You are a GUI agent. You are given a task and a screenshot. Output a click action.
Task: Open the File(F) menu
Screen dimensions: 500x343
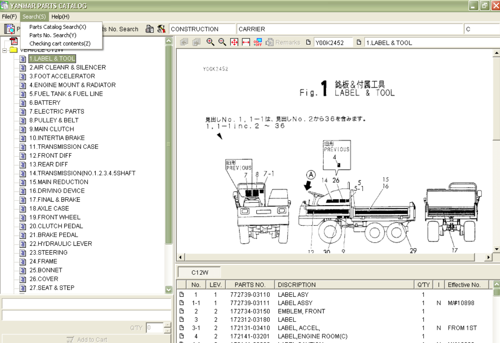(9, 17)
